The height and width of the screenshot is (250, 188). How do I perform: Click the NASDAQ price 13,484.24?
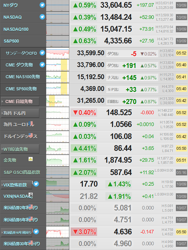click(x=116, y=17)
